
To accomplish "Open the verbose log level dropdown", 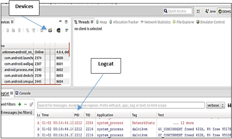I will coord(215,105).
